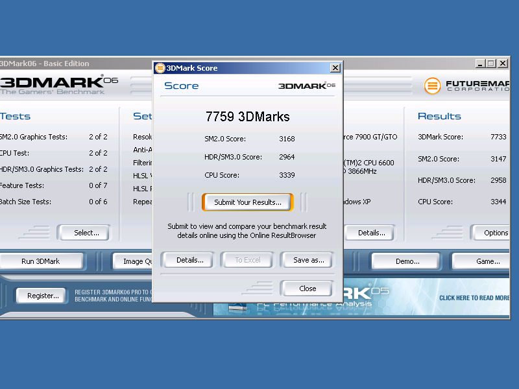
Task: Maximize the 3DMark06 main window
Action: pos(491,63)
